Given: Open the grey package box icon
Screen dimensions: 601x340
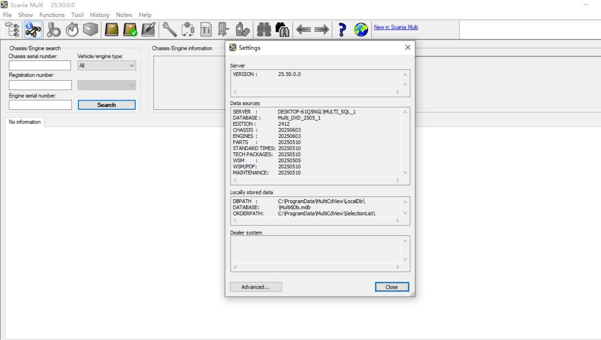Looking at the screenshot, I should 90,30.
